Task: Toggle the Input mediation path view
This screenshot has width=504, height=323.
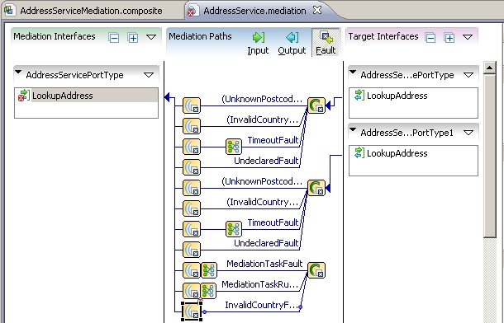Action: 258,43
